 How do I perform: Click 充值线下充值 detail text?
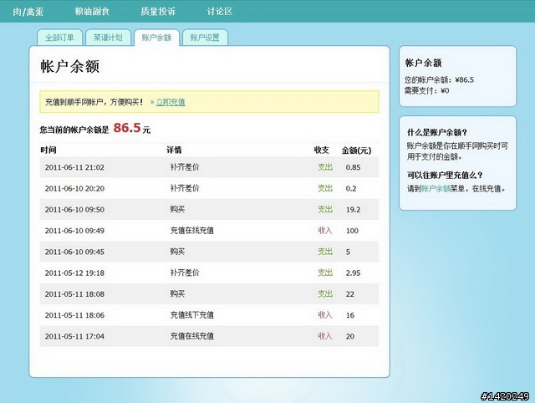(192, 315)
